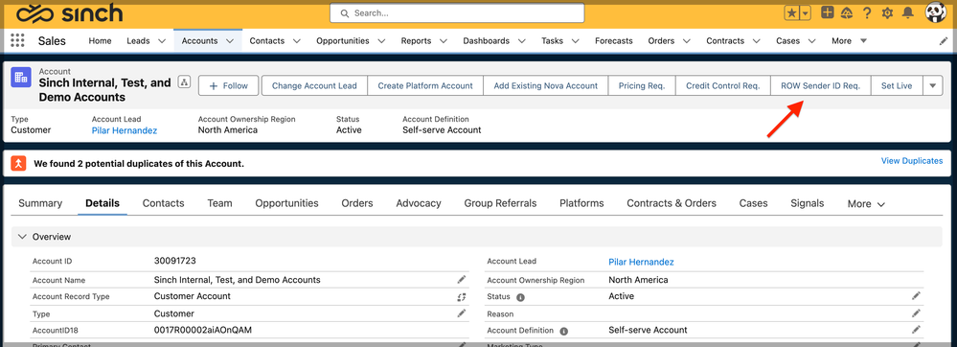957x347 pixels.
Task: Show Status field info tooltip
Action: pyautogui.click(x=520, y=297)
